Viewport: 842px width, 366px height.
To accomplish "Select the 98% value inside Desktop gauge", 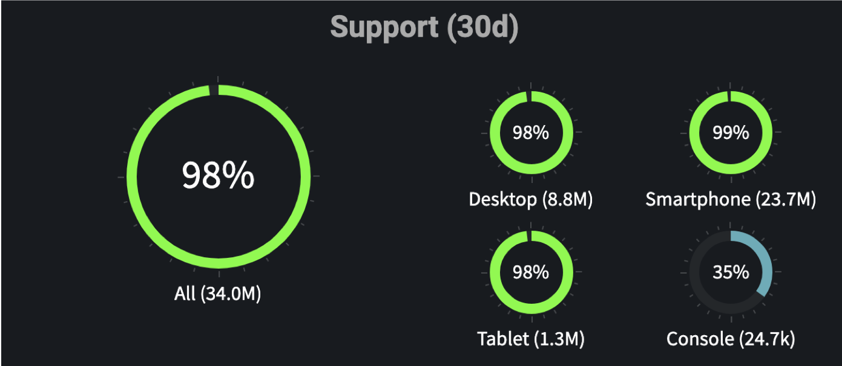I will click(531, 132).
